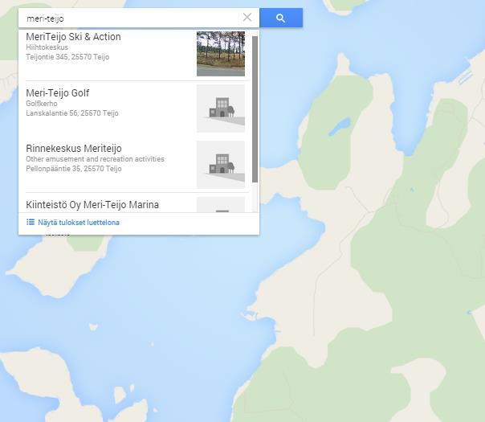Screen dimensions: 485x422
Task: Click MeriTeijo Ski & Action photo thumbnail
Action: pyautogui.click(x=221, y=54)
